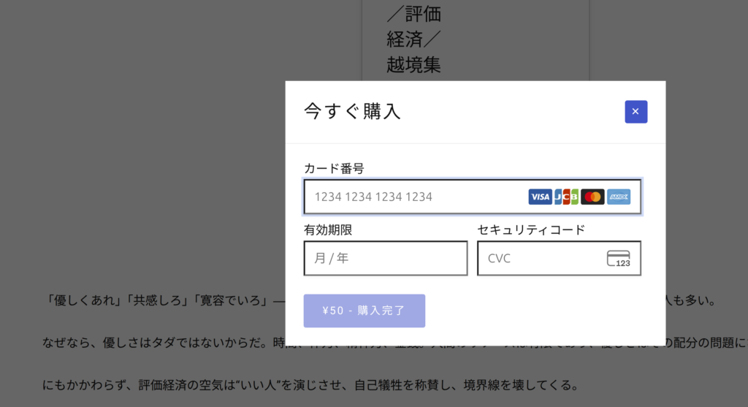The image size is (748, 407).
Task: Click the American Express logo
Action: coord(619,197)
